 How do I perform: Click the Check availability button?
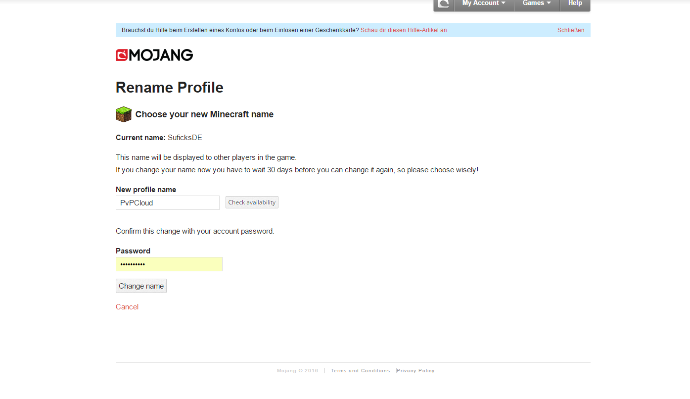pyautogui.click(x=252, y=202)
